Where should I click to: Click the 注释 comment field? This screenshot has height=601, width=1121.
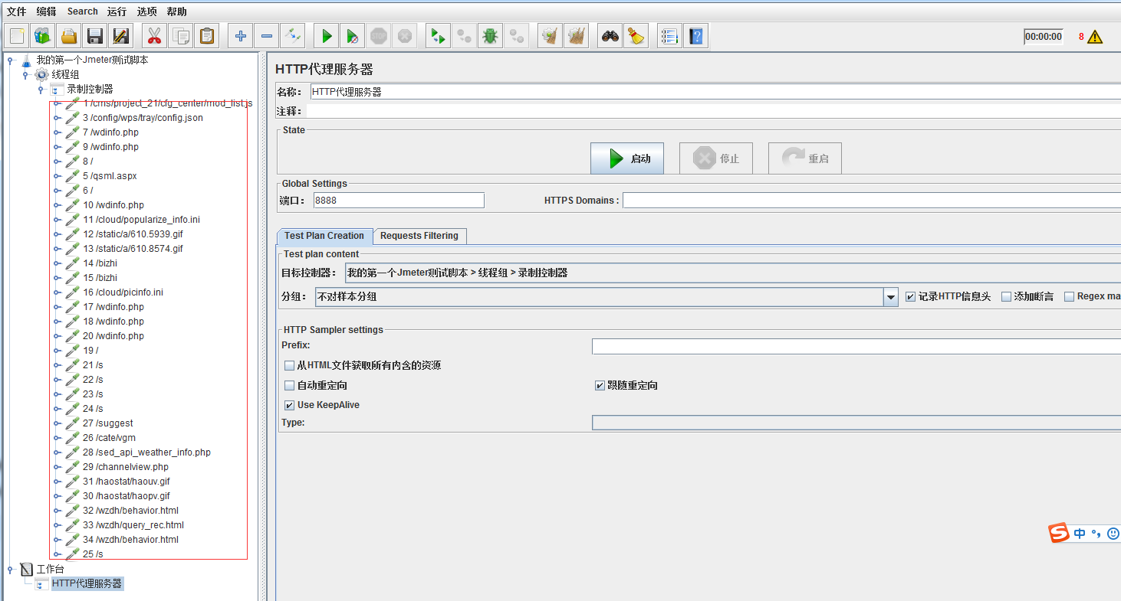(x=713, y=112)
